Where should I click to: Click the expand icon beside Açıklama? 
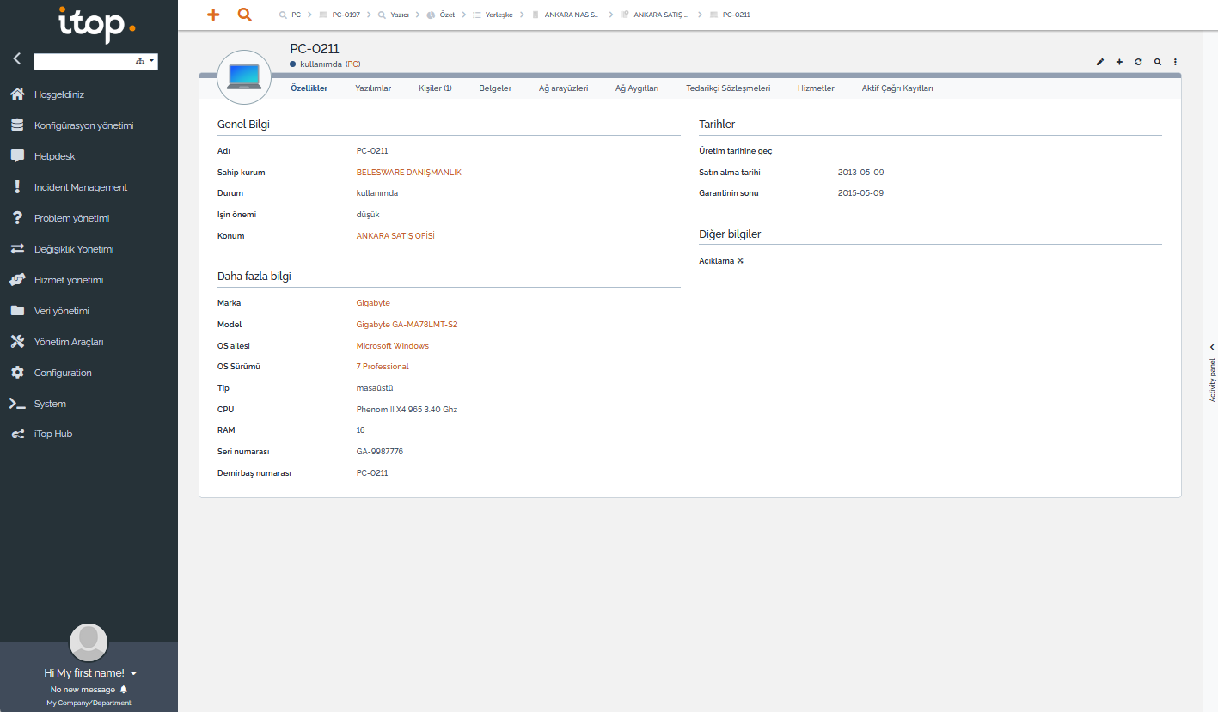click(740, 261)
